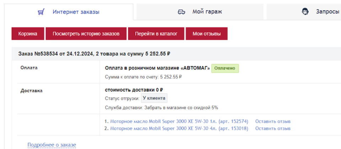Click the order №538534 header row

coord(94,54)
